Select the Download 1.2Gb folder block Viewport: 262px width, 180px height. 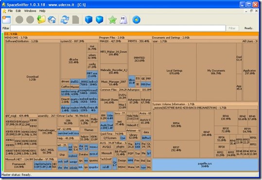pyautogui.click(x=33, y=78)
